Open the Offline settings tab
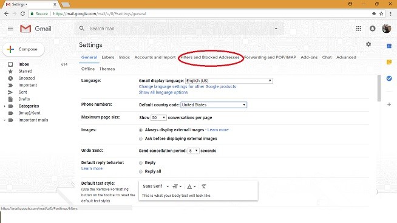 [x=88, y=69]
